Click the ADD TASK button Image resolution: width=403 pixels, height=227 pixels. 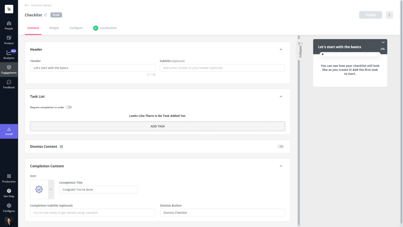coord(157,126)
